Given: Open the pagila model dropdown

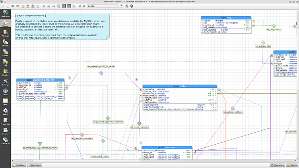Looking at the screenshot, I should [102, 6].
